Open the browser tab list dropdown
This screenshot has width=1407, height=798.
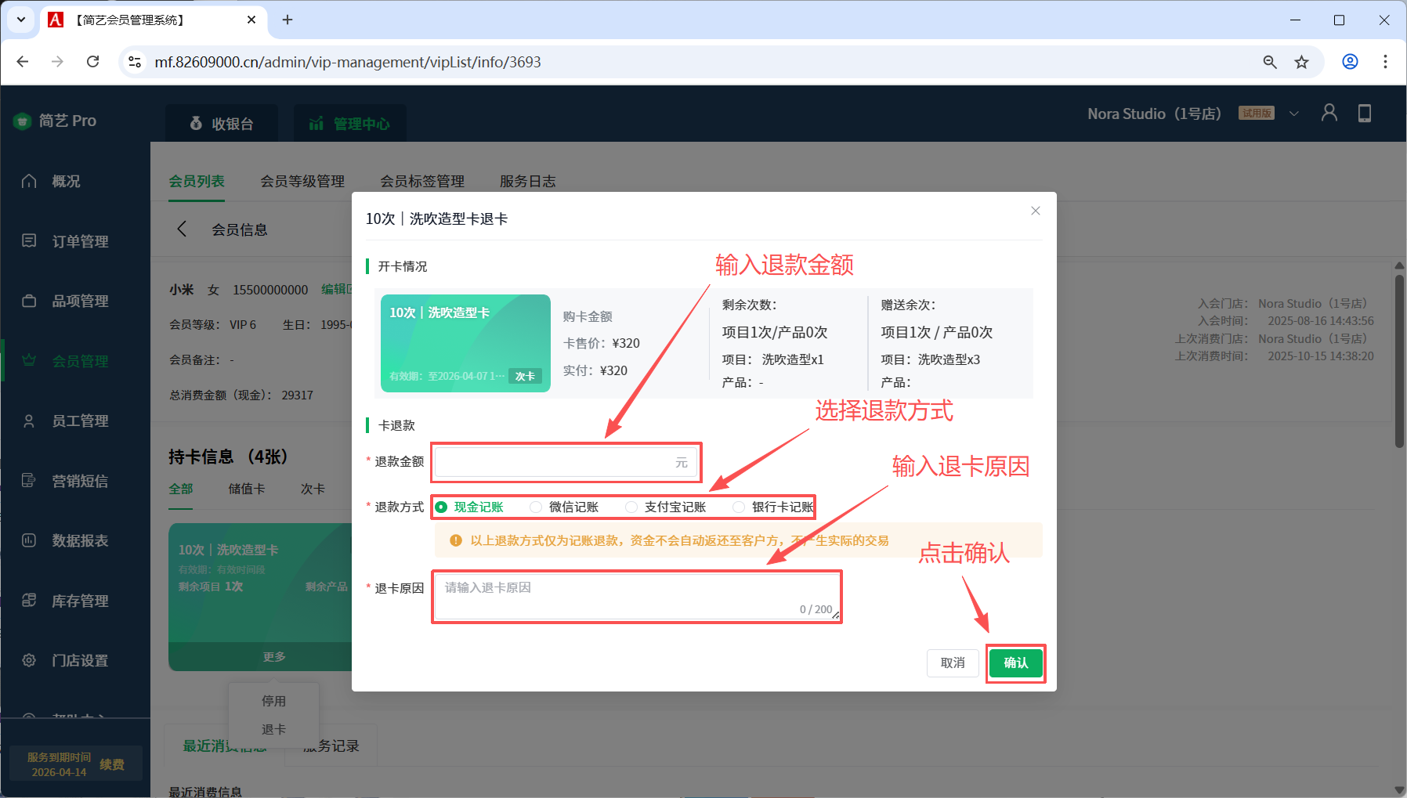pos(21,20)
